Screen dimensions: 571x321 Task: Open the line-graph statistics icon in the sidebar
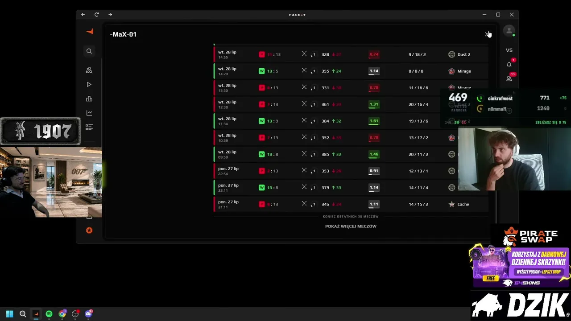(89, 113)
